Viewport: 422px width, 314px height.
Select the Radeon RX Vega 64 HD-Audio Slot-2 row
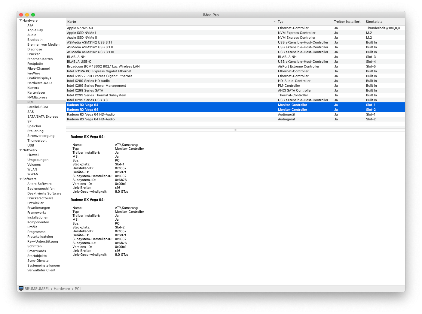coord(236,119)
